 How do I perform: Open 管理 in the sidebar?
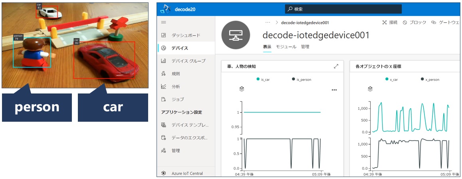click(x=186, y=150)
